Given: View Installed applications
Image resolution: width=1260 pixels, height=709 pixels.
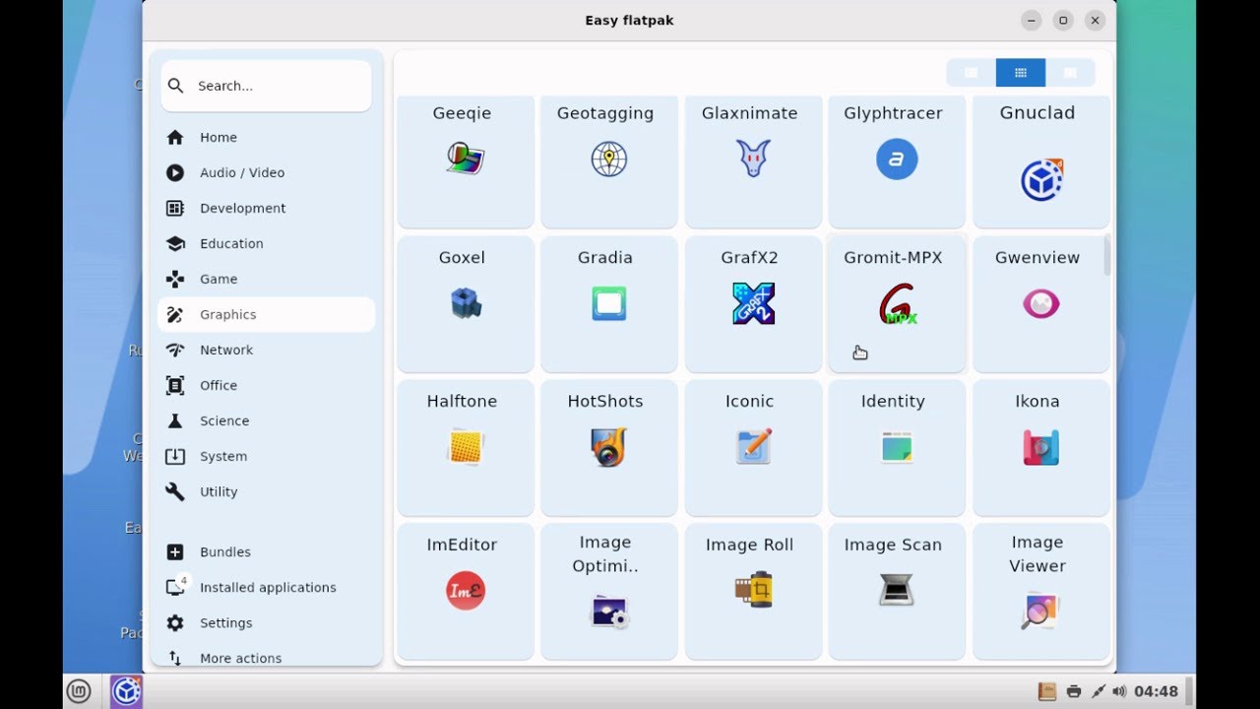Looking at the screenshot, I should point(266,587).
